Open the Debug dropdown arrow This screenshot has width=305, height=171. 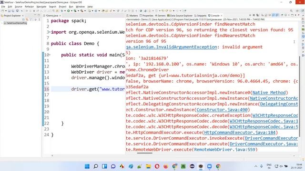pyautogui.click(x=65, y=11)
